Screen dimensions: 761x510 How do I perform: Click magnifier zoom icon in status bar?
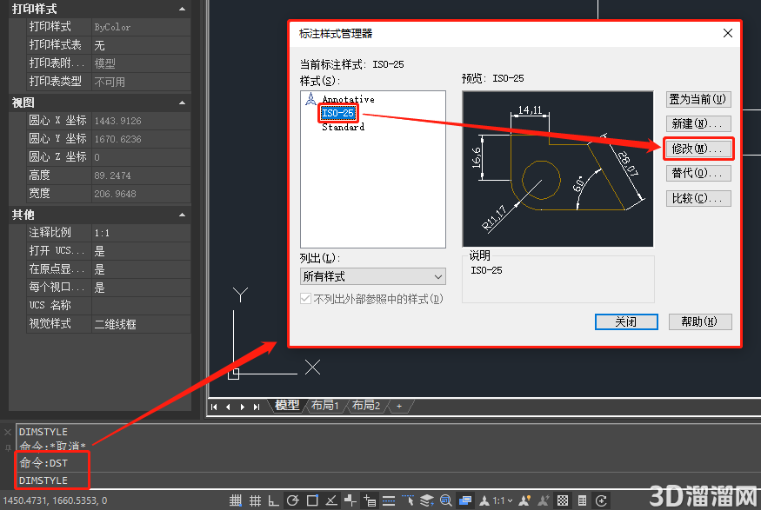click(445, 500)
